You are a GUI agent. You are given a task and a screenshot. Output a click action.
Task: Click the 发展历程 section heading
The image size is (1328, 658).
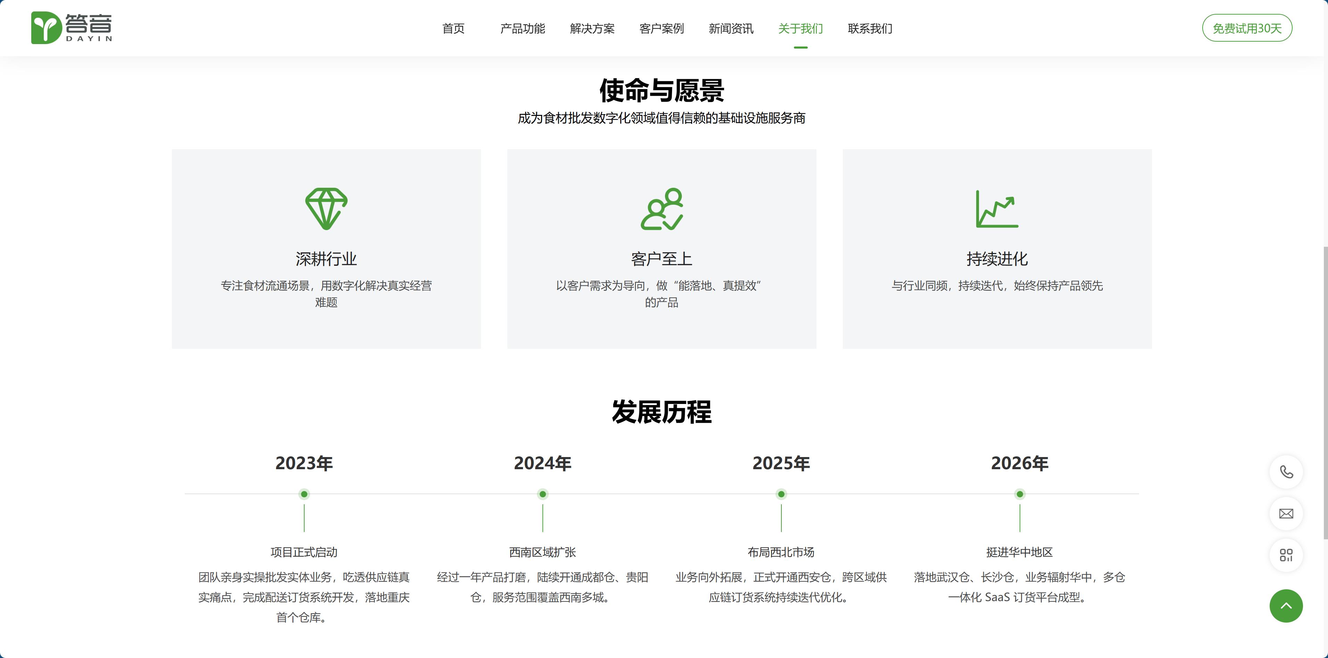pos(662,412)
